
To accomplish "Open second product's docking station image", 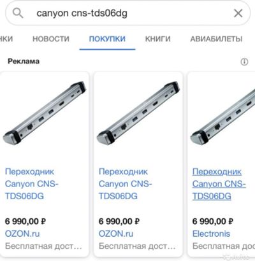I will click(x=138, y=113).
